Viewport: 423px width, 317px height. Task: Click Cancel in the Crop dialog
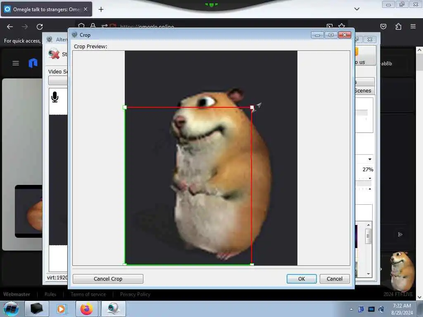[x=335, y=279]
